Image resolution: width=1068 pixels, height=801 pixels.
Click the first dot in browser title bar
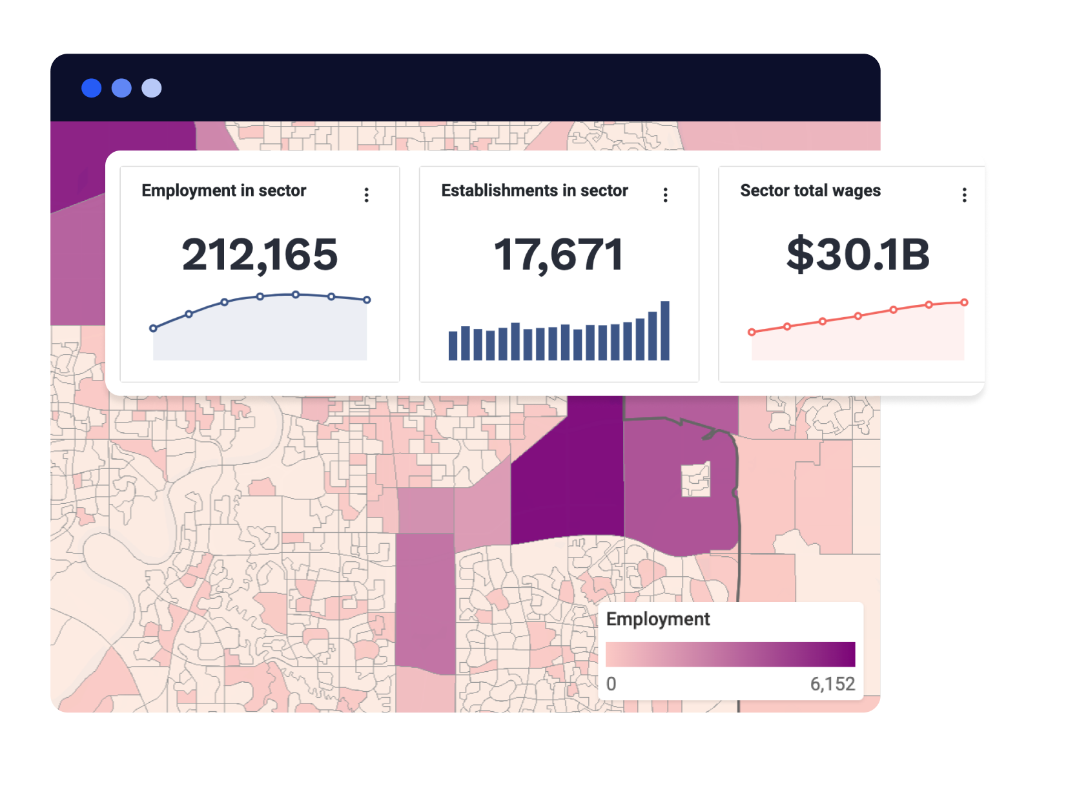(x=91, y=88)
